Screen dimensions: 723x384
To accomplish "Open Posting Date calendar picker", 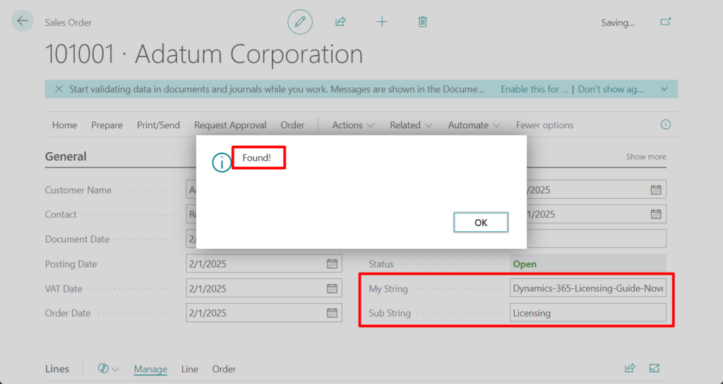I will click(x=332, y=264).
